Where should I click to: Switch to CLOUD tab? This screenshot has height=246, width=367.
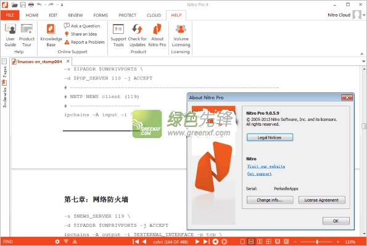[154, 15]
